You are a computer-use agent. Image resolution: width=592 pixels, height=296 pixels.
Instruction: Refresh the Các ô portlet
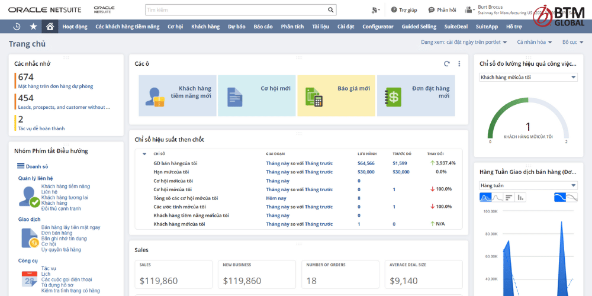(x=447, y=64)
